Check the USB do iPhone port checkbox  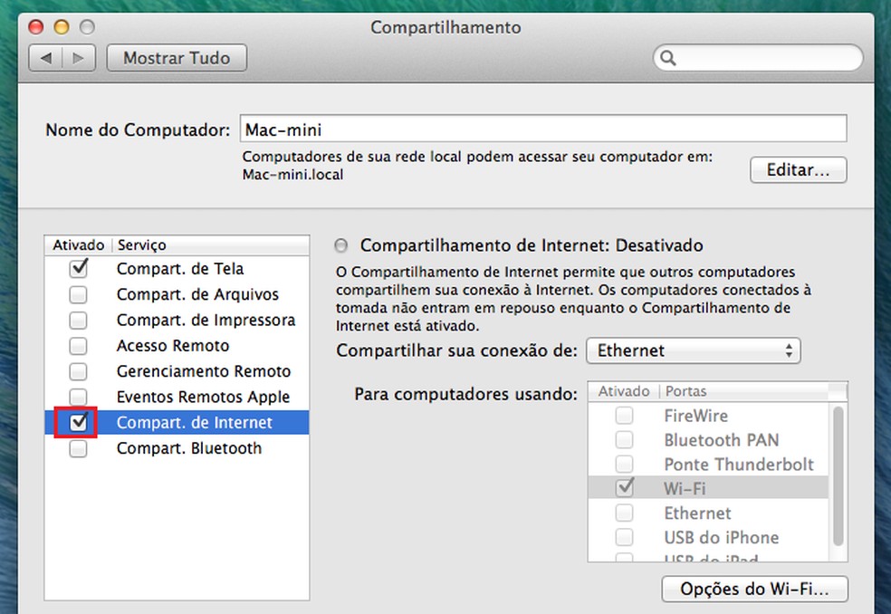(625, 537)
